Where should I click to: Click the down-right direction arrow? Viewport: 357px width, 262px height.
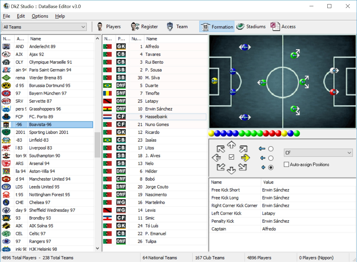point(243,167)
